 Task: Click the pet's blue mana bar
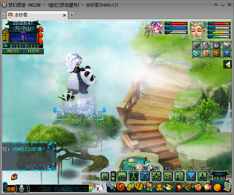click(176, 28)
